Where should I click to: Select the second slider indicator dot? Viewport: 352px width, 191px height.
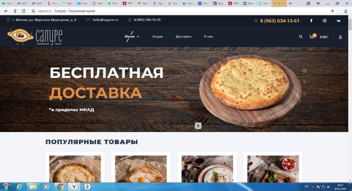[304, 82]
